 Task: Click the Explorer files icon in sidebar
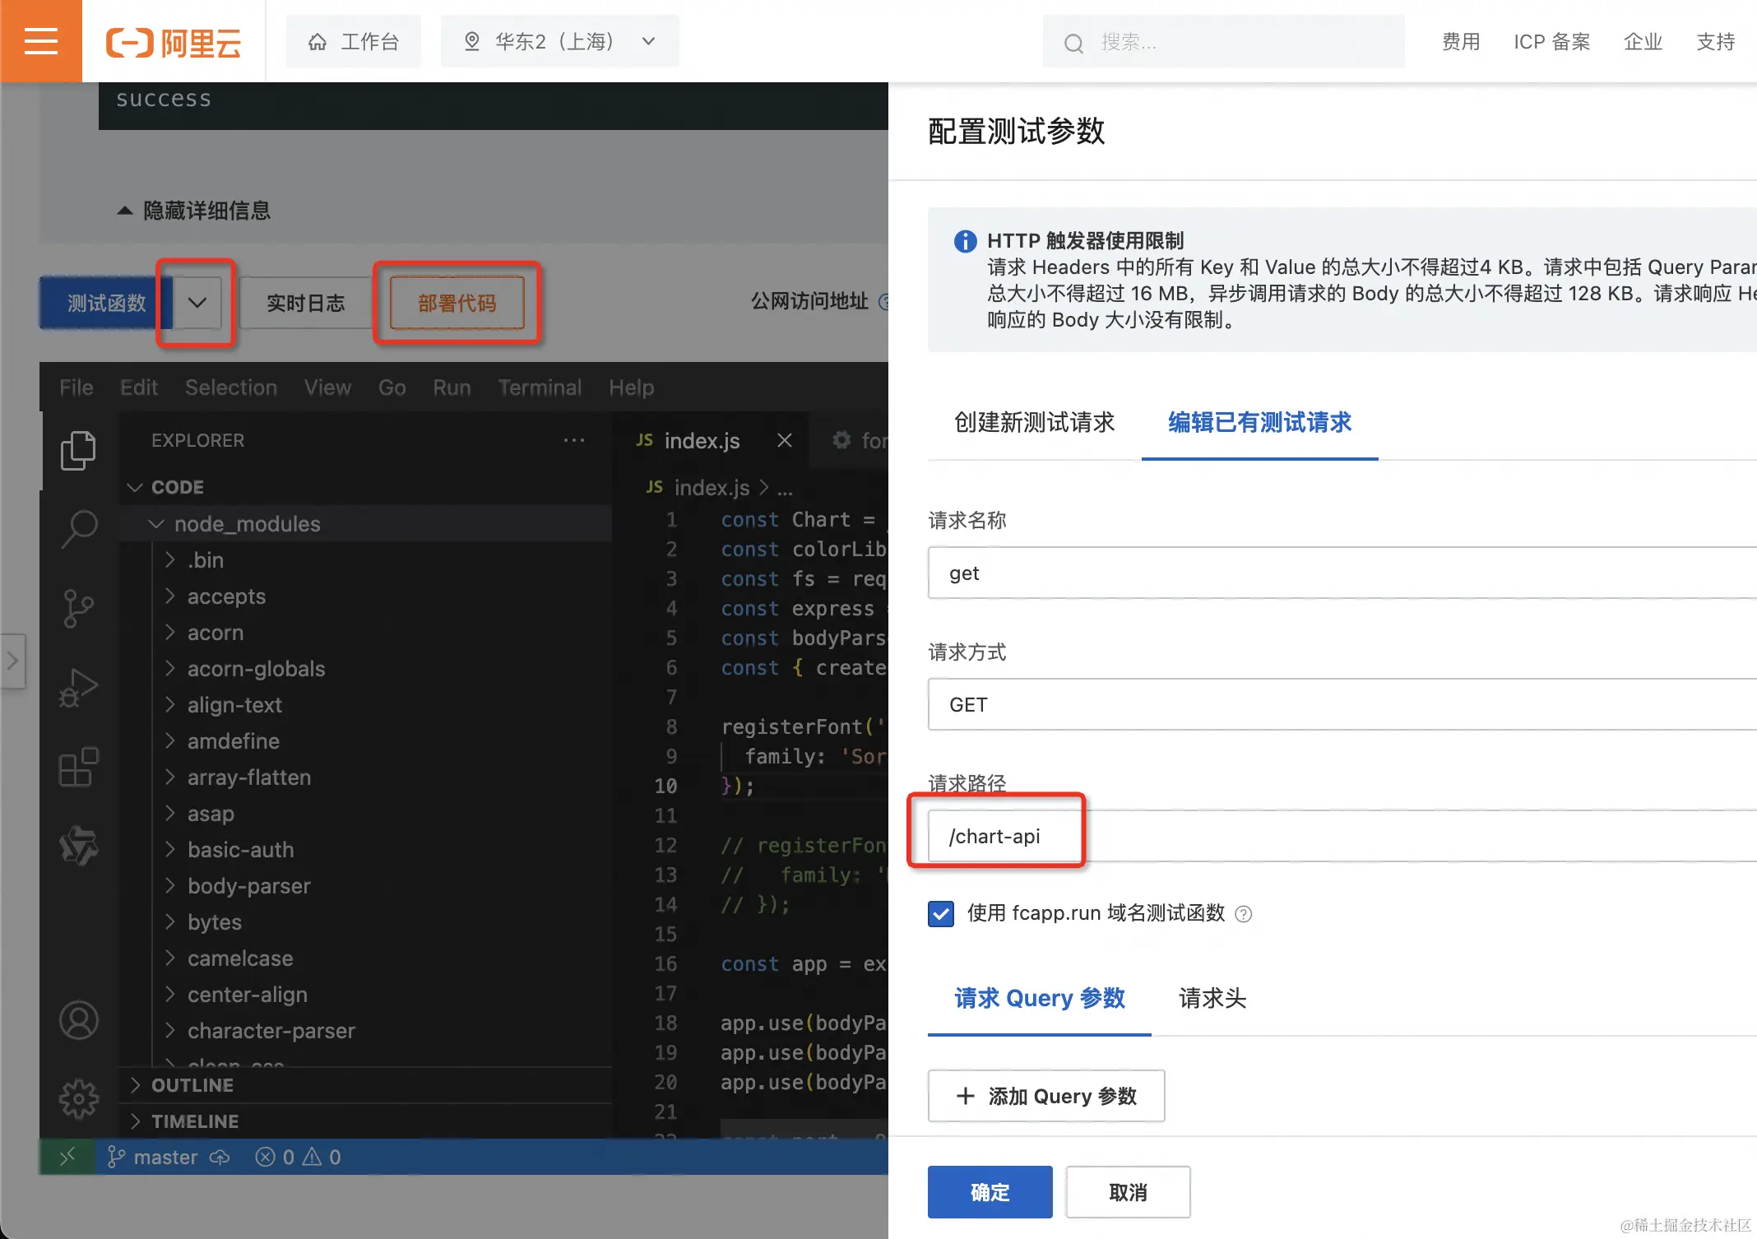[x=78, y=450]
